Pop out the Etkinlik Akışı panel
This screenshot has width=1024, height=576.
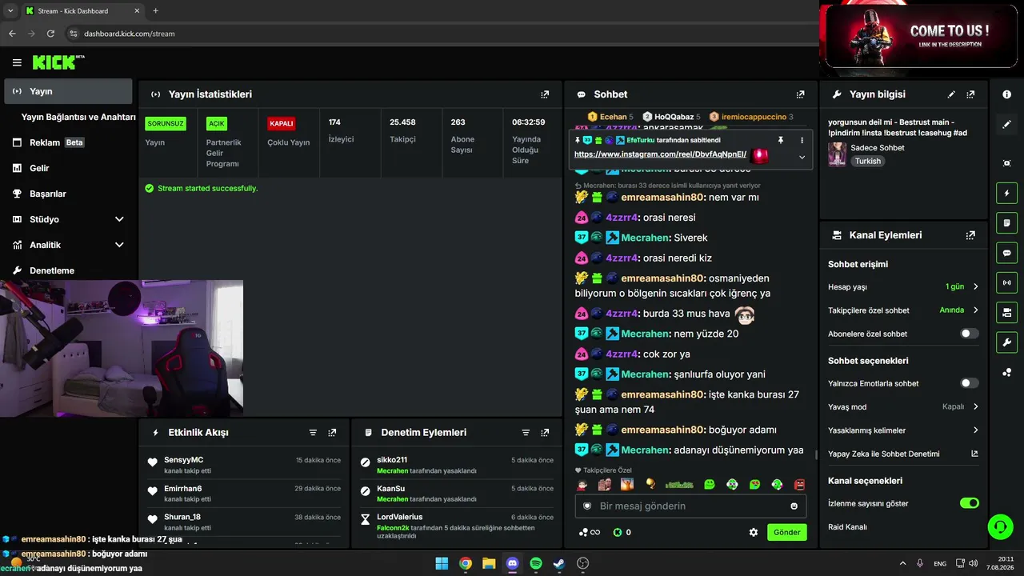click(332, 433)
